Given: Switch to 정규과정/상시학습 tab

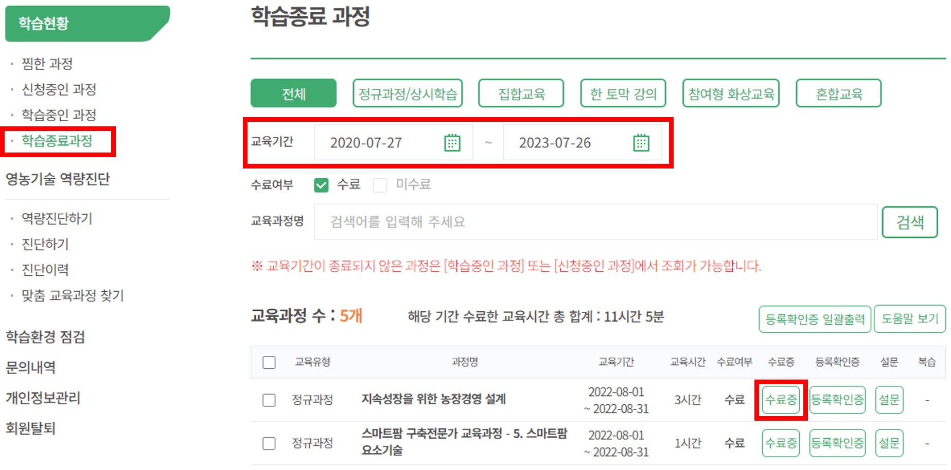Looking at the screenshot, I should [x=408, y=93].
